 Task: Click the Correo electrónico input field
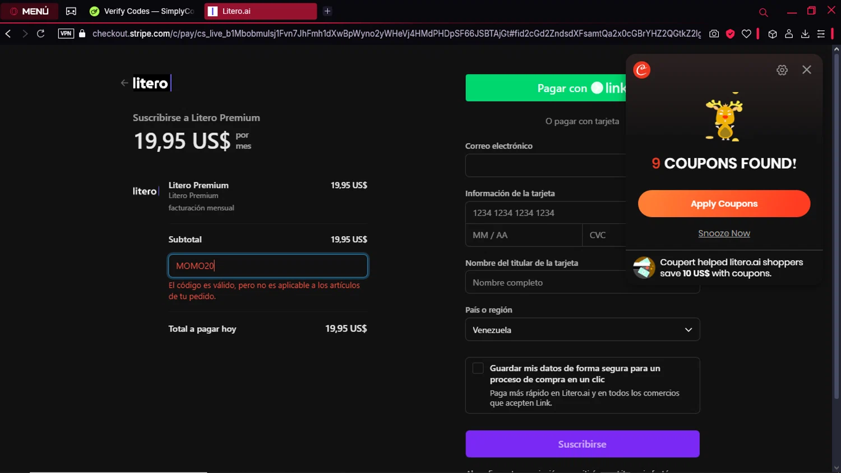(x=546, y=166)
